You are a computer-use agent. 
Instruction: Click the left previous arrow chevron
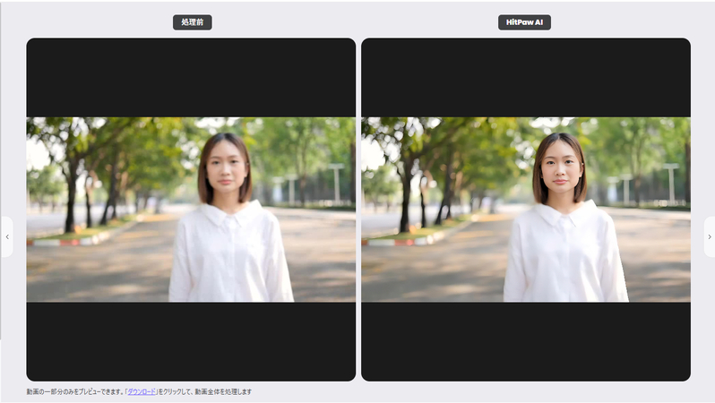point(7,236)
